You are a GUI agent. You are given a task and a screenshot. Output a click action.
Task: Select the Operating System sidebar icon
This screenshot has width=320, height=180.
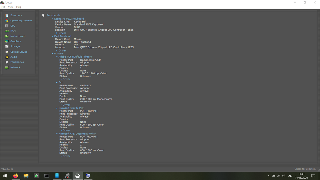(7, 20)
